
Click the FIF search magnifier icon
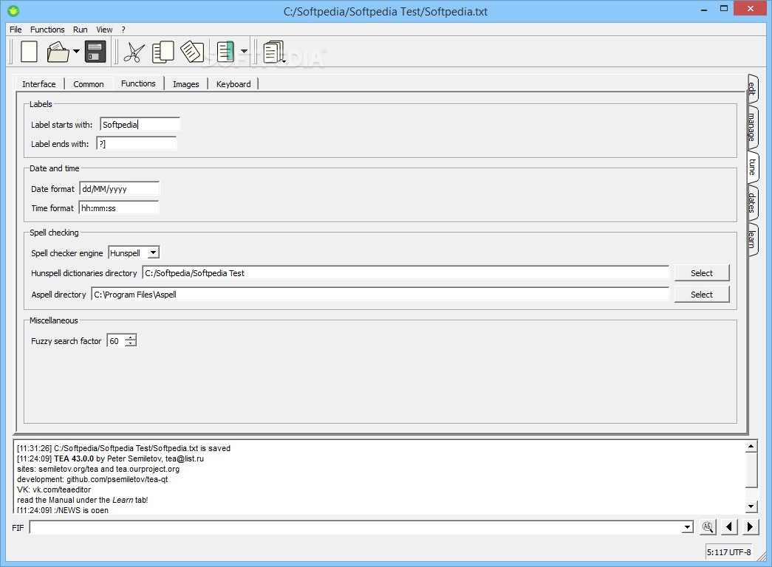click(x=708, y=526)
